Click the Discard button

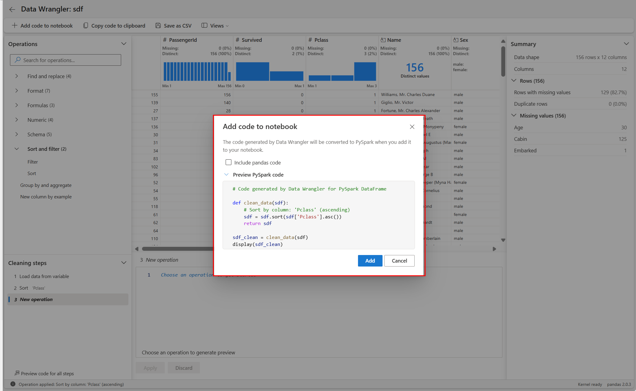(184, 368)
